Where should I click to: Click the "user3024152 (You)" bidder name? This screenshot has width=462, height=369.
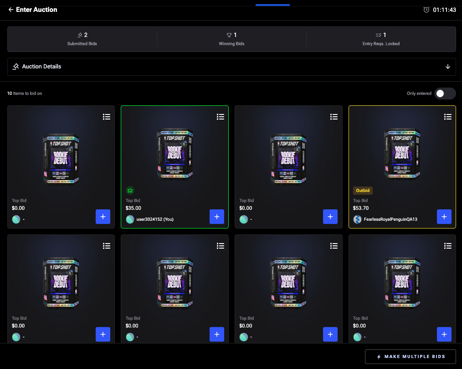point(155,219)
